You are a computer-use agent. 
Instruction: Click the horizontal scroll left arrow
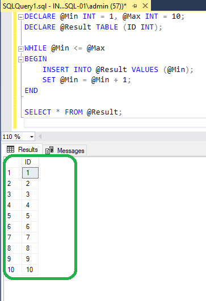coord(40,137)
